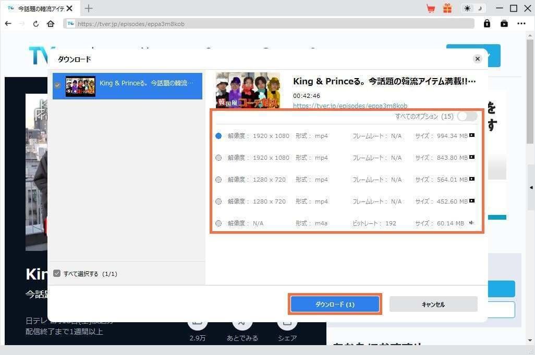Image resolution: width=535 pixels, height=355 pixels.
Task: Toggle すべてのオプション (15) switch
Action: click(467, 117)
